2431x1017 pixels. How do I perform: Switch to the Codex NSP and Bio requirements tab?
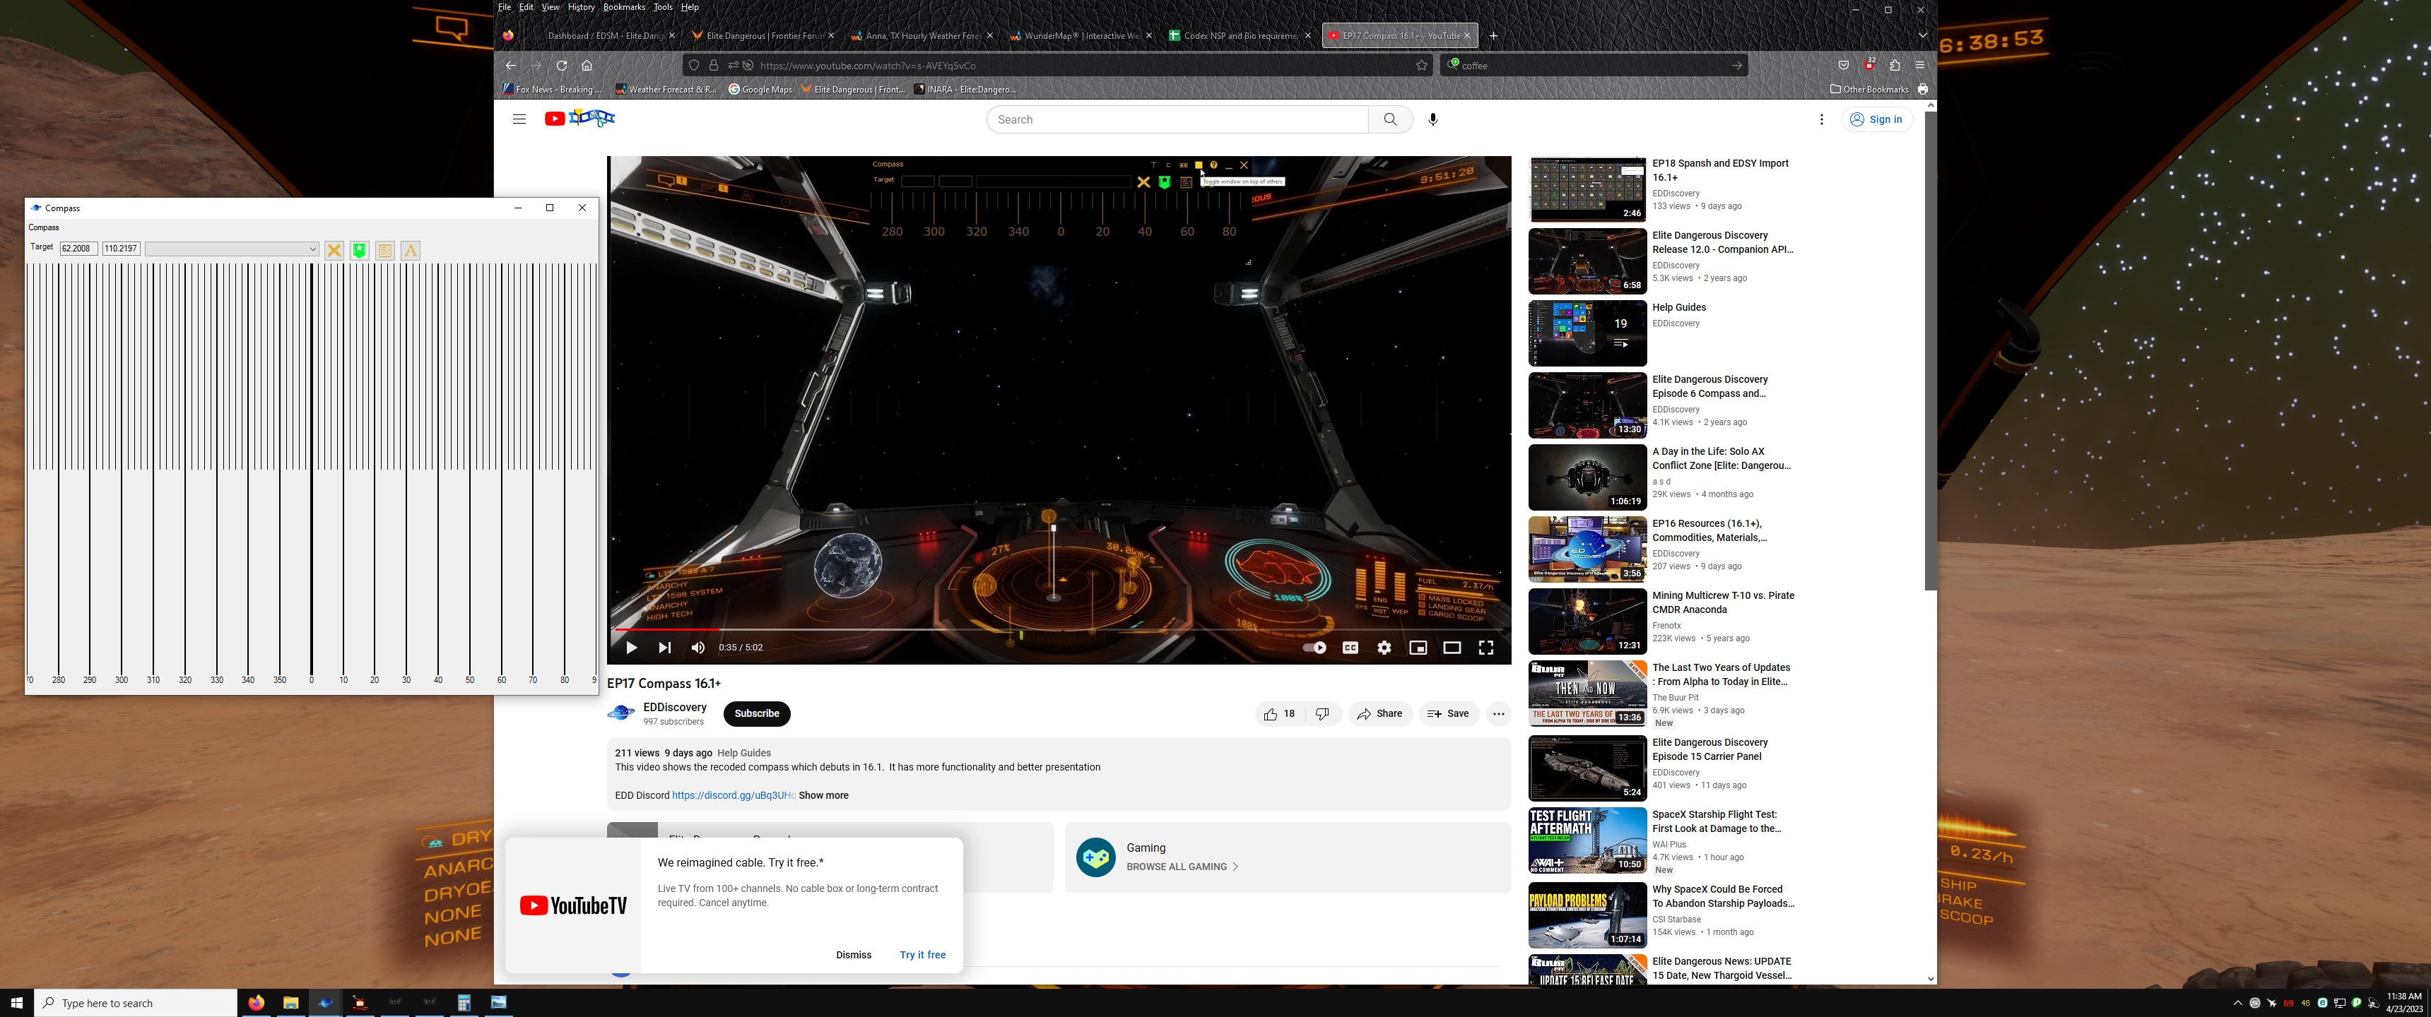(x=1239, y=36)
